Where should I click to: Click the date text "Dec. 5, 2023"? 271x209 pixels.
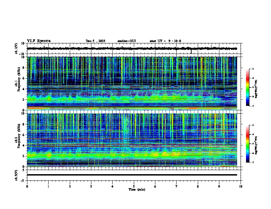point(95,41)
